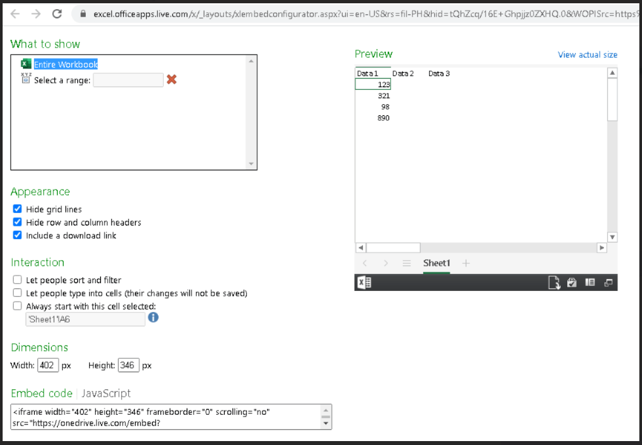The width and height of the screenshot is (642, 445).
Task: Click the View full workbook icon
Action: 590,282
